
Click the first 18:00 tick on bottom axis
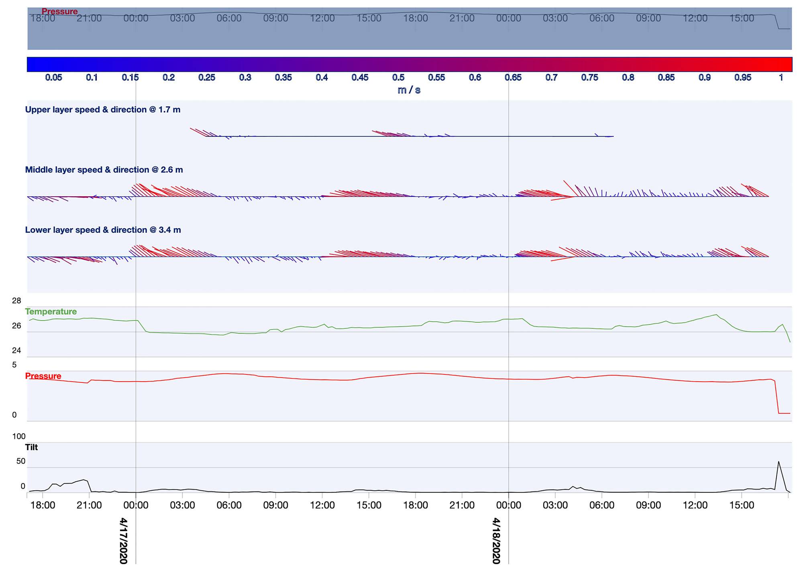(x=43, y=505)
